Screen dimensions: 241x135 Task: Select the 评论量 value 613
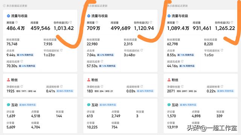click(90, 116)
